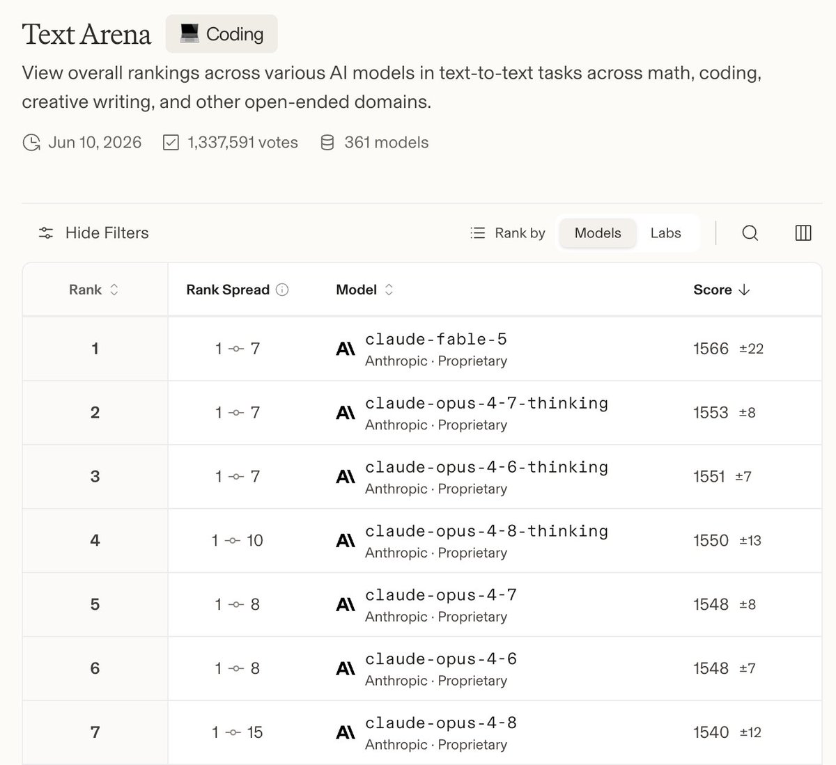836x765 pixels.
Task: Click the clock icon near Jun 10, 2026
Action: click(31, 143)
